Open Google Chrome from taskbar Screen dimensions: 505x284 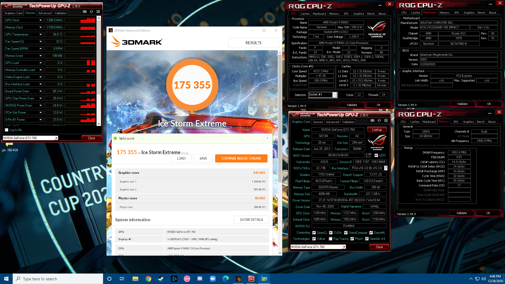[x=148, y=279]
